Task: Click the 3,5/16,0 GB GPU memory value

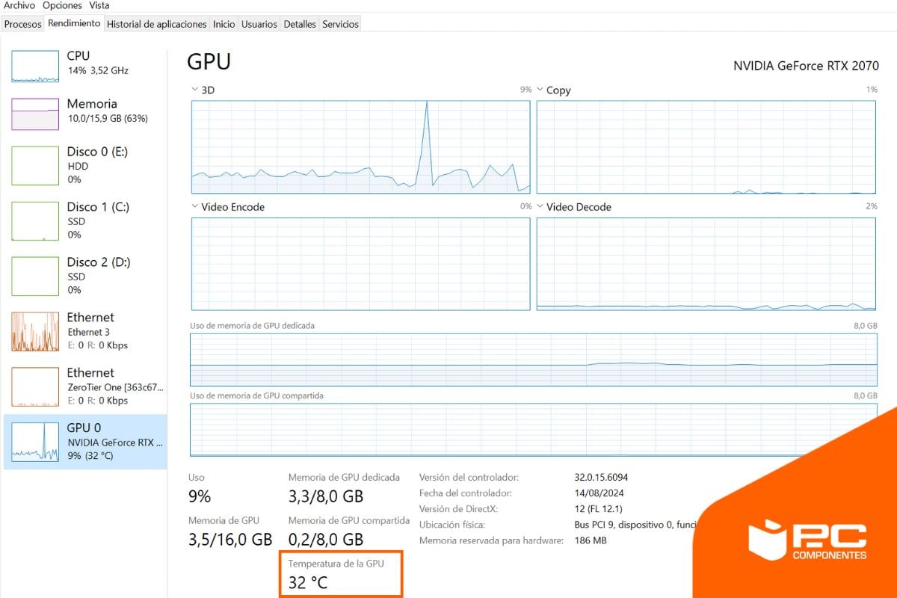Action: click(x=230, y=540)
